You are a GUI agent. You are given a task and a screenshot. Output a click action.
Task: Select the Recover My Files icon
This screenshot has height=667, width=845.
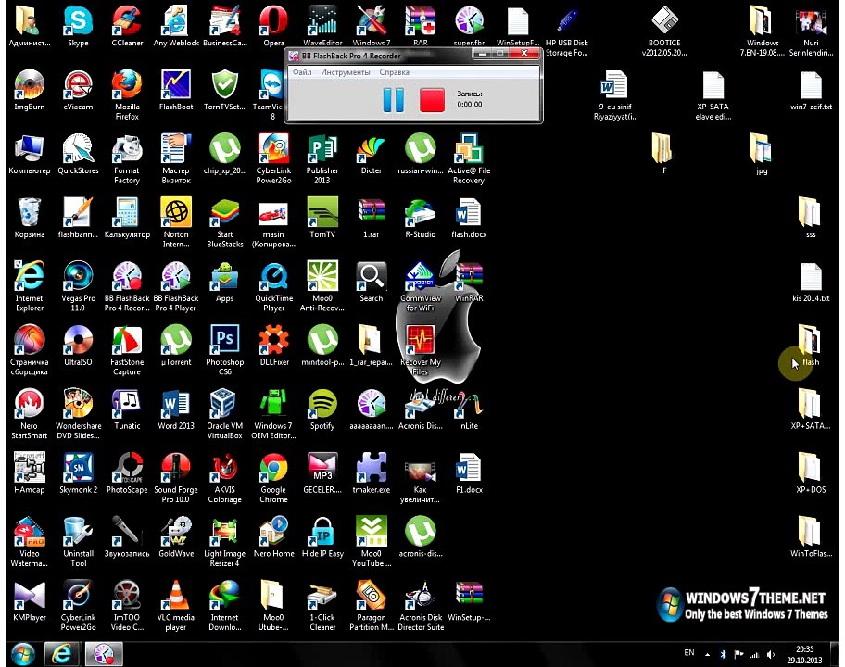[420, 349]
